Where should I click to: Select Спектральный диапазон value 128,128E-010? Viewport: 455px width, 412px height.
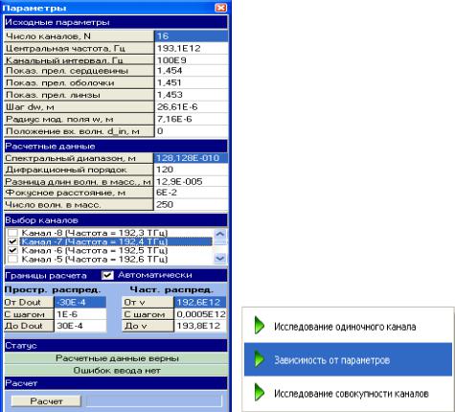pyautogui.click(x=191, y=158)
